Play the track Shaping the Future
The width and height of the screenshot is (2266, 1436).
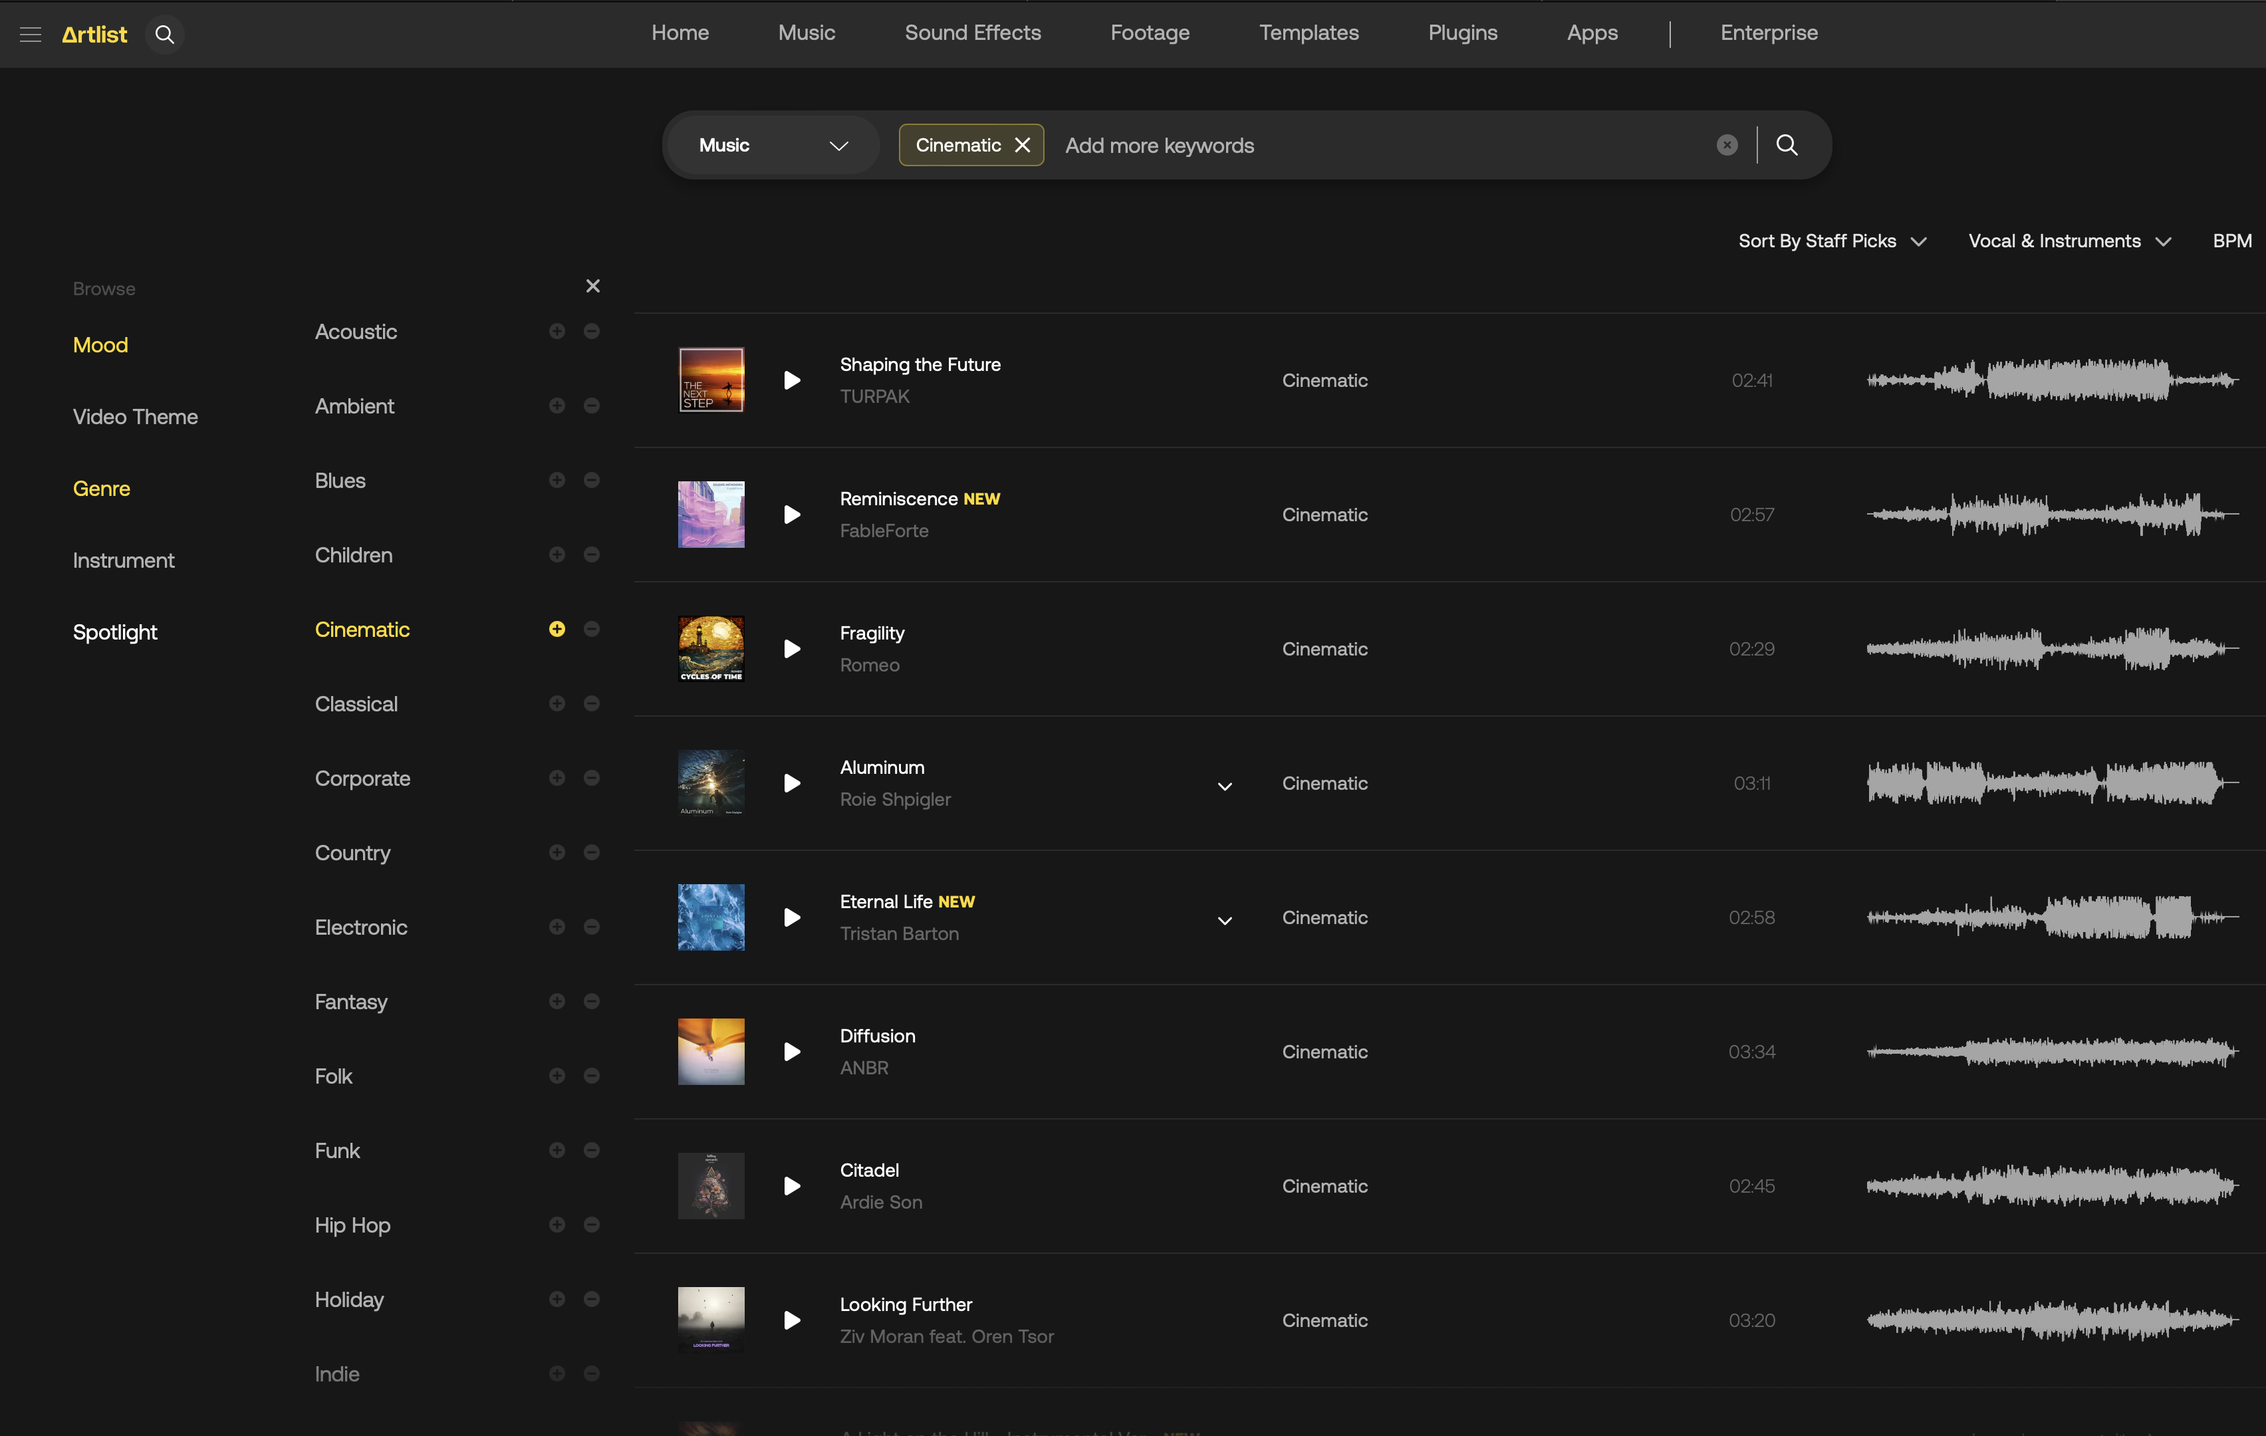point(793,380)
